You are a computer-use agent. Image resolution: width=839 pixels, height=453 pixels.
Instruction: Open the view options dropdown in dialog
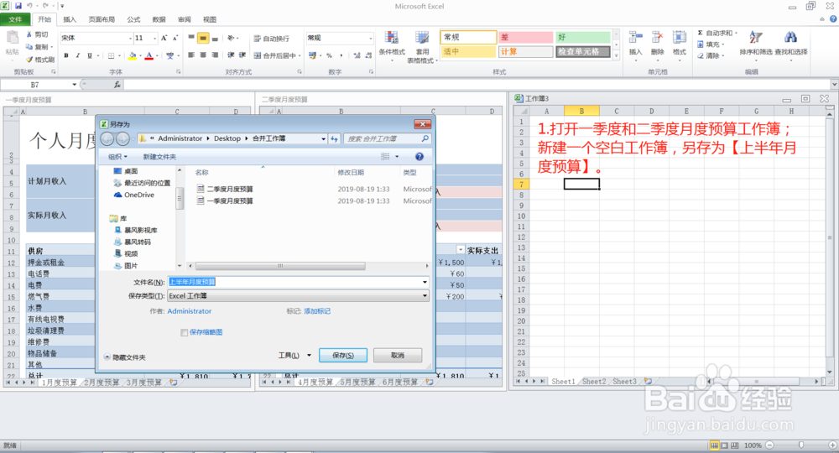397,157
